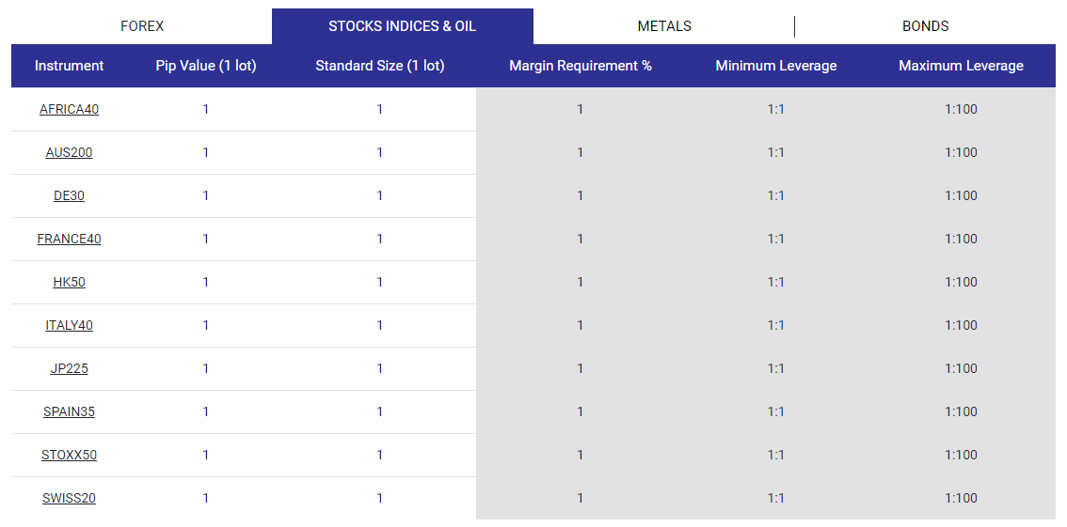Image resolution: width=1067 pixels, height=527 pixels.
Task: Select SWISS20 standard size cell
Action: pos(380,499)
